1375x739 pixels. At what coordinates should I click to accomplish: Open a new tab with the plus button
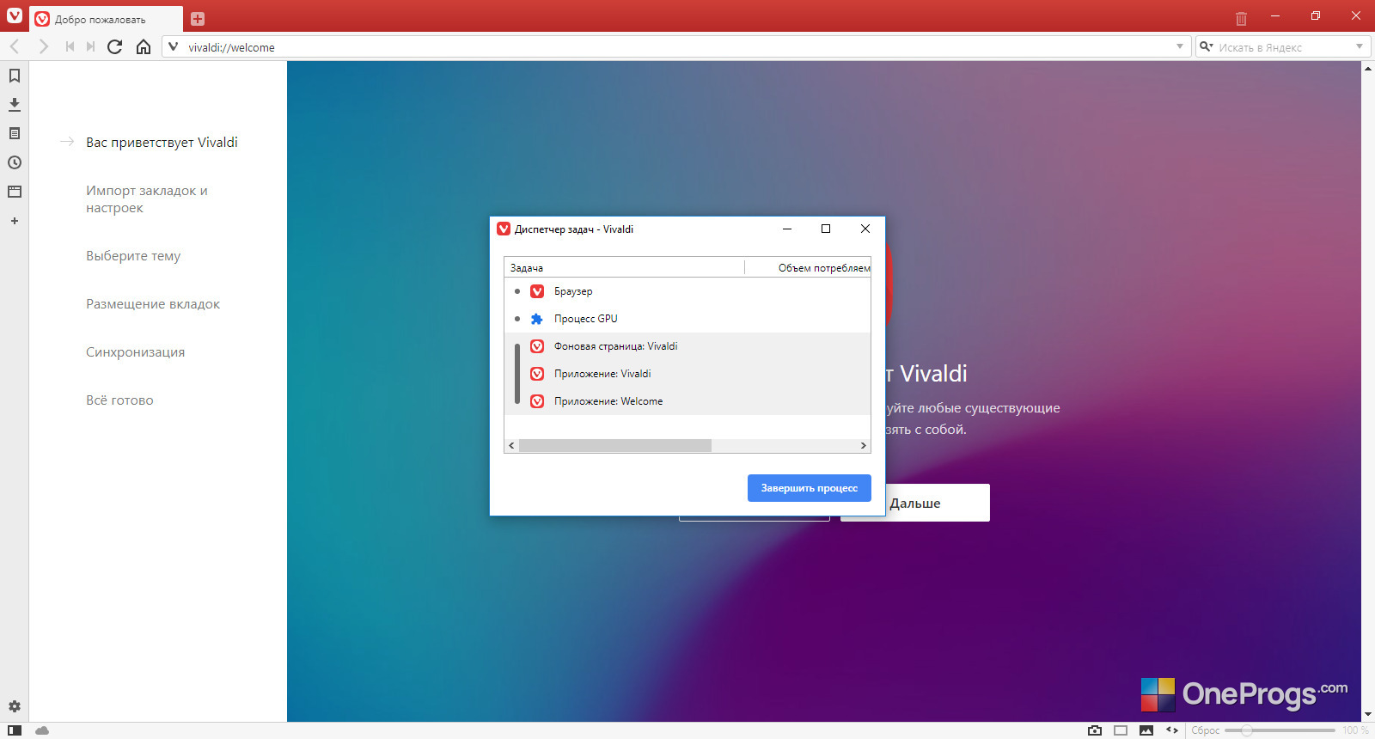tap(198, 19)
